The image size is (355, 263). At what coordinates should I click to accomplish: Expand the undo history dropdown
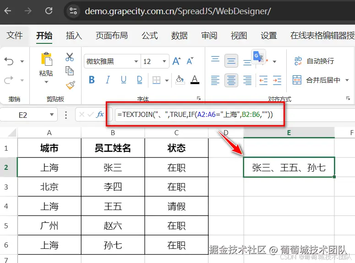click(x=22, y=61)
